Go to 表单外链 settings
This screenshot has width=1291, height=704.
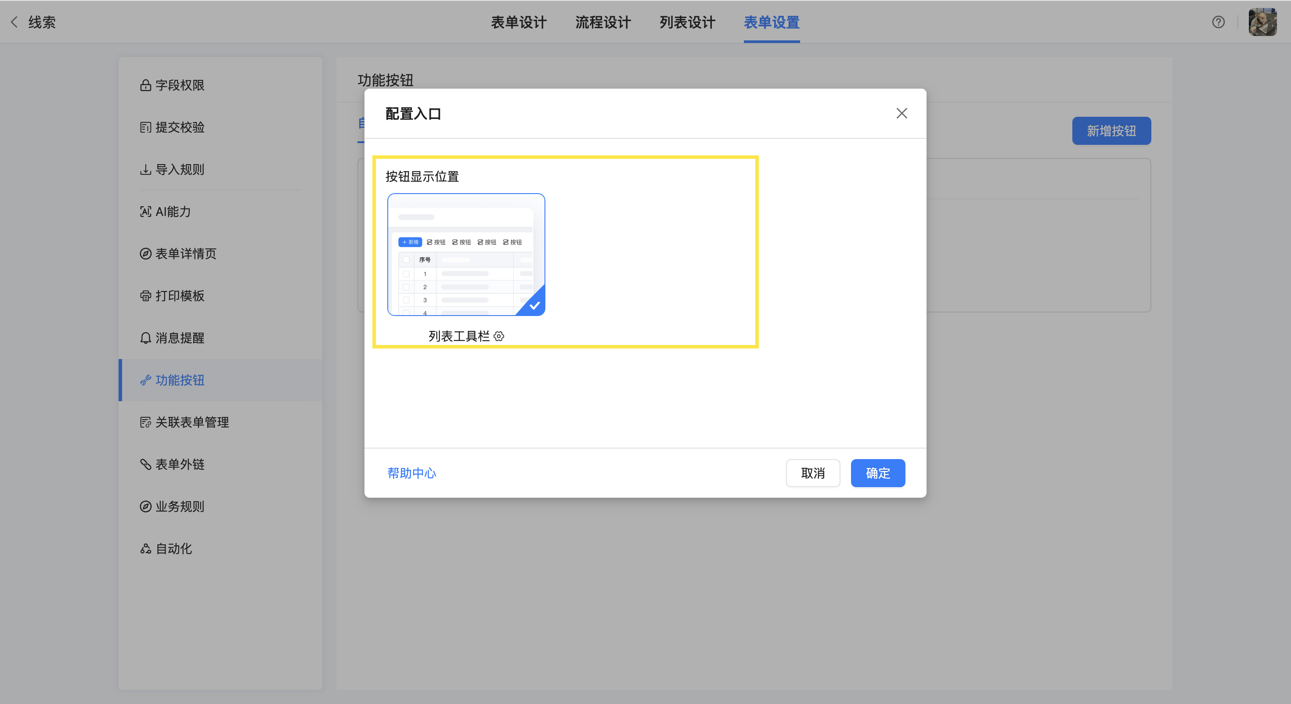coord(220,464)
